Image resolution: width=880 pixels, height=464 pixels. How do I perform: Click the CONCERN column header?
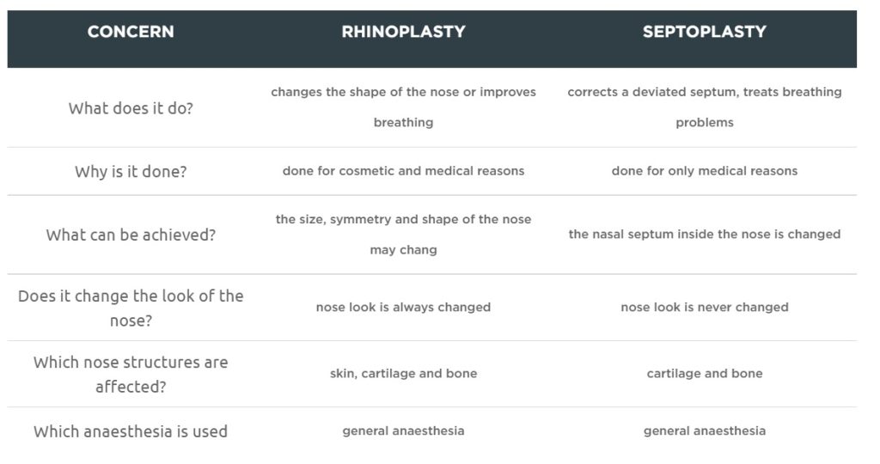click(131, 32)
